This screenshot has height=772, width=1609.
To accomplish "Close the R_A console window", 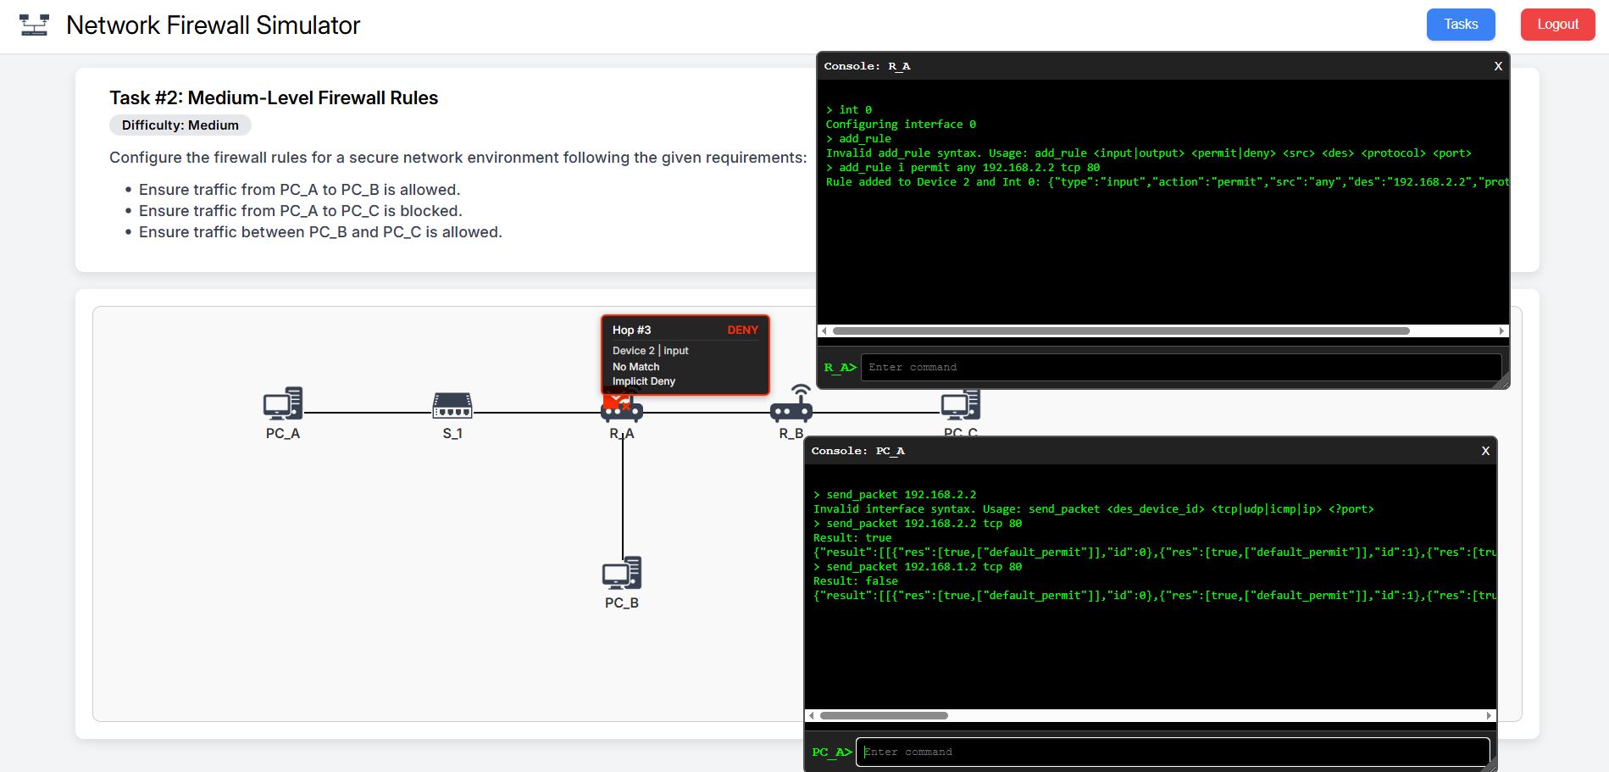I will [1498, 66].
